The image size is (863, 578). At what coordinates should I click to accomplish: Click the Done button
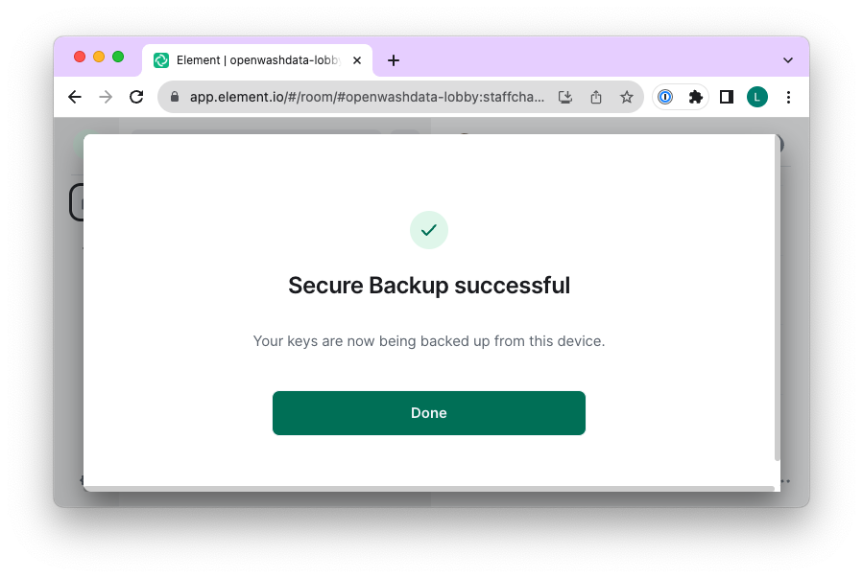coord(428,413)
